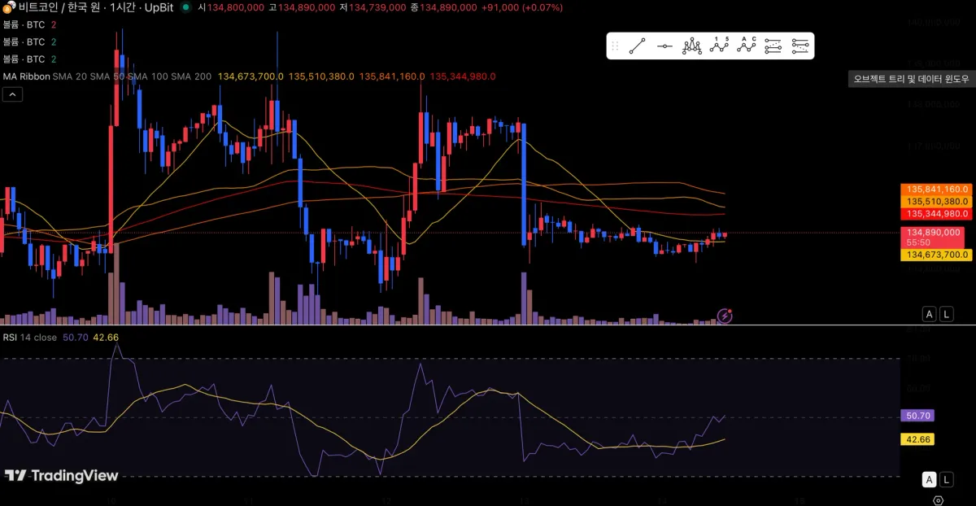Select the horizontal line drawing tool

[665, 46]
